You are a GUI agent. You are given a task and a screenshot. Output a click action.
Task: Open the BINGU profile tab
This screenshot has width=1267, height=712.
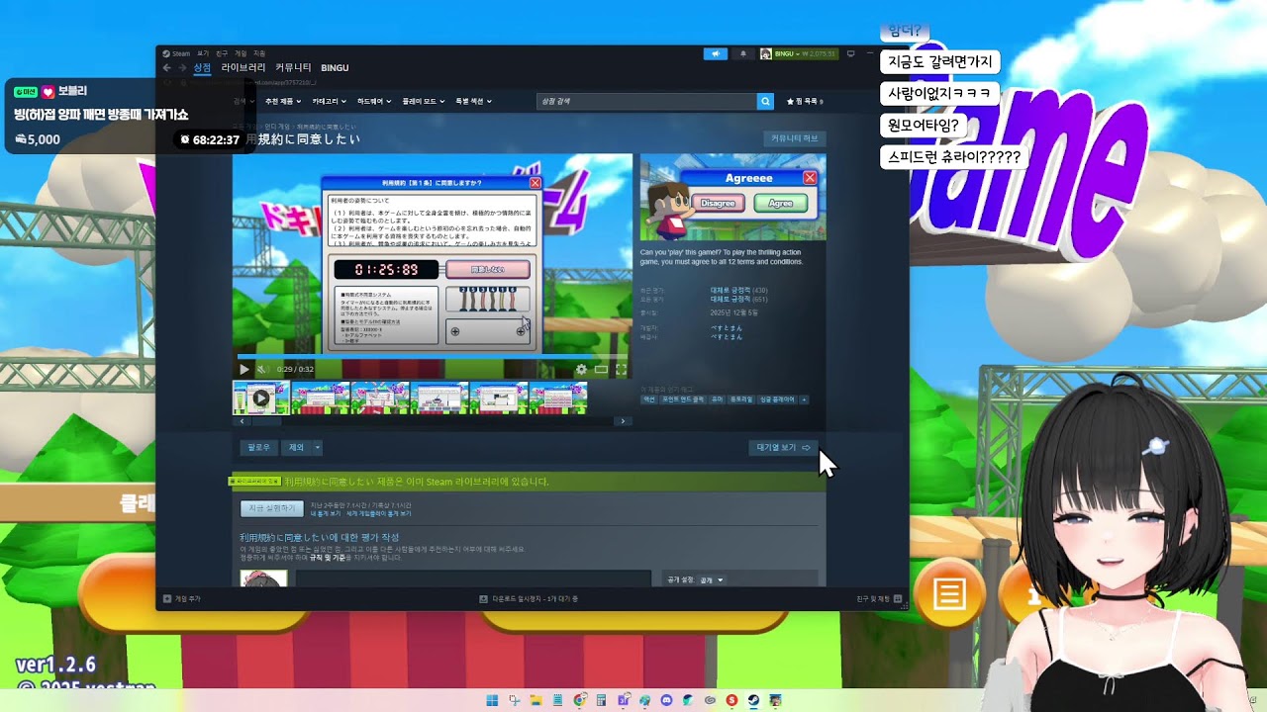pos(335,67)
